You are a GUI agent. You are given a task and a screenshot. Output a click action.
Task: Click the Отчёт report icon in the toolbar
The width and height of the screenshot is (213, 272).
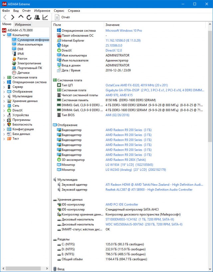[x=57, y=17]
